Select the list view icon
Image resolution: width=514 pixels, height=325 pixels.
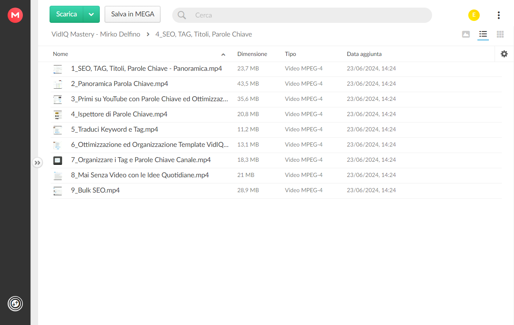click(x=483, y=34)
